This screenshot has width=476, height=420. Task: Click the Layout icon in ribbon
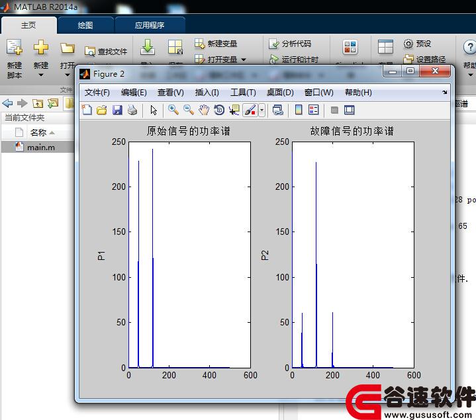pos(385,48)
